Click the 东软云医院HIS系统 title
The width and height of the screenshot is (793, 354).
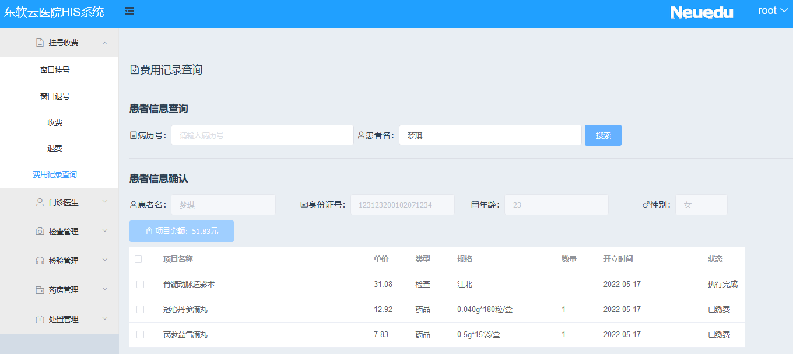tap(54, 12)
